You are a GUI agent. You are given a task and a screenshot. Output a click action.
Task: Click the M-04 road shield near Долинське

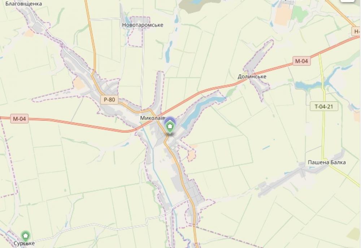(301, 61)
